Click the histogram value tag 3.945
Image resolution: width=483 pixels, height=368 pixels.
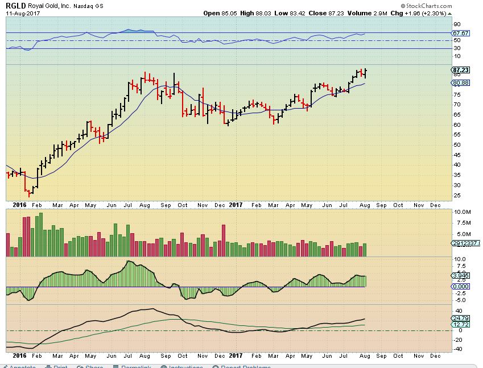[x=461, y=275]
